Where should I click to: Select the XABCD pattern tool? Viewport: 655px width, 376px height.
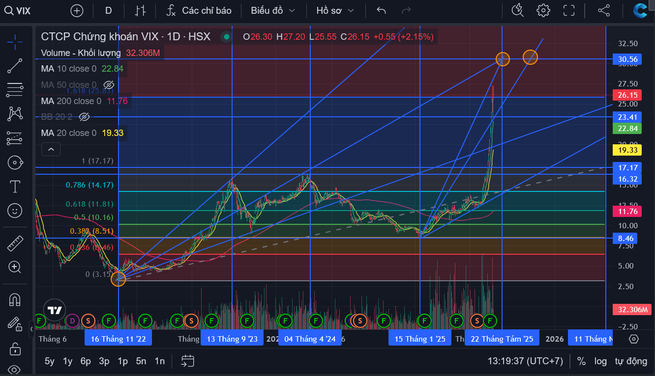point(15,114)
